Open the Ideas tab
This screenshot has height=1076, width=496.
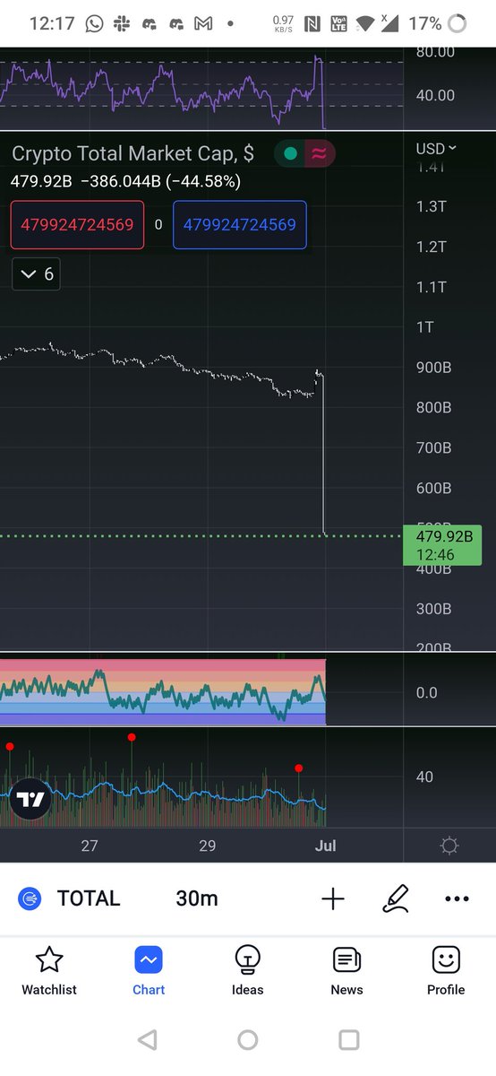pyautogui.click(x=247, y=970)
